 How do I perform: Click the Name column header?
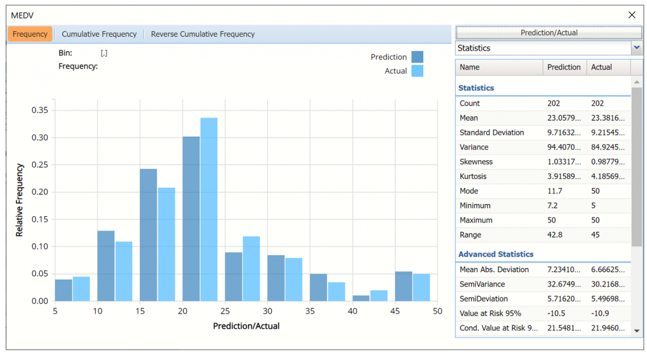(499, 67)
